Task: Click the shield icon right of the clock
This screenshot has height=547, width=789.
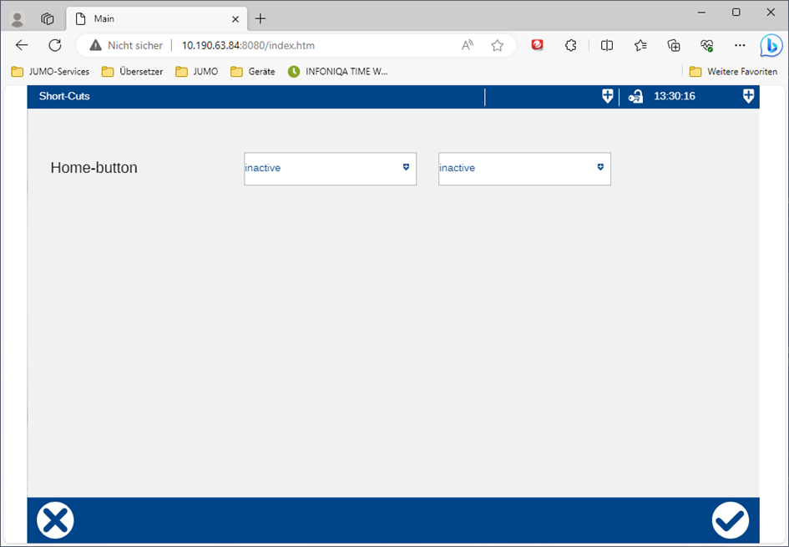Action: 748,97
